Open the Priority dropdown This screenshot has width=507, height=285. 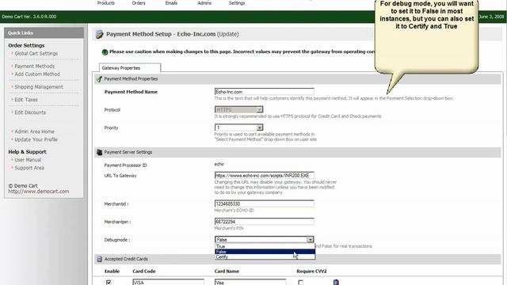(238, 127)
